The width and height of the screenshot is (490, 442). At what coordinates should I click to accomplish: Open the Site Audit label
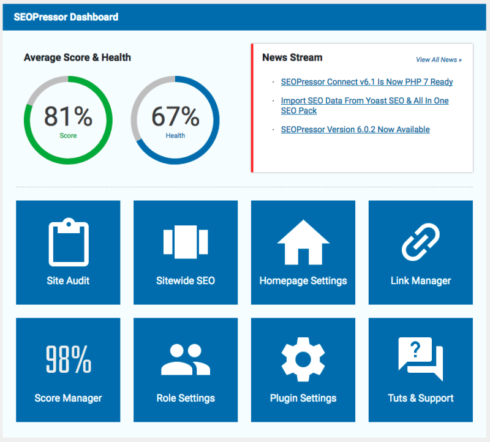68,280
